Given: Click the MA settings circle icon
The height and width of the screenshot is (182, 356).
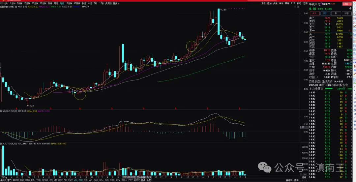Looking at the screenshot, I should pos(16,7).
